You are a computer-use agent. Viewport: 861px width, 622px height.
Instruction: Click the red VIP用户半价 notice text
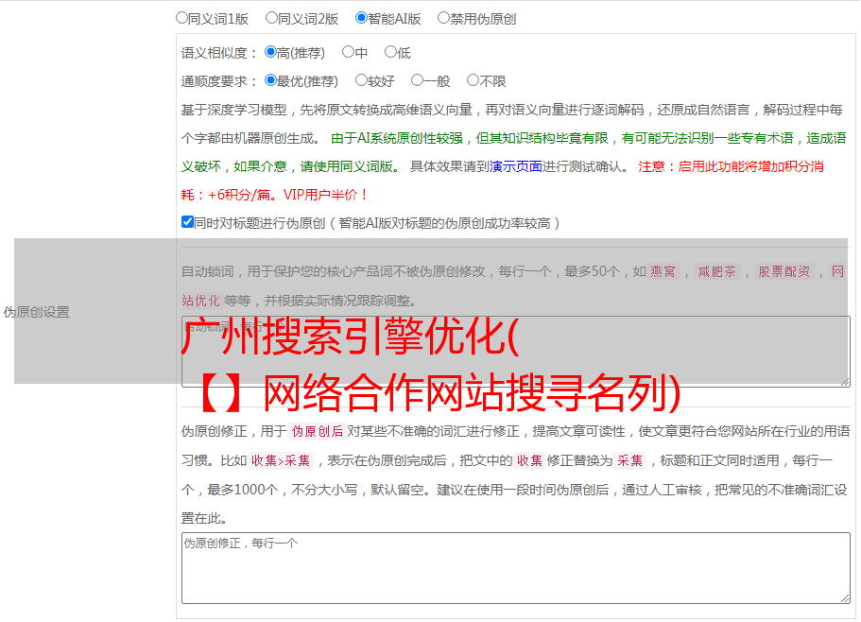click(325, 195)
